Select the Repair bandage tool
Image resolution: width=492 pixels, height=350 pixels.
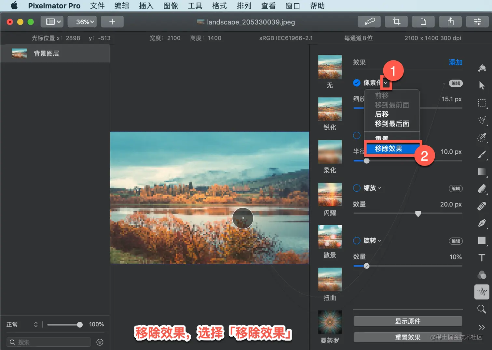point(482,206)
